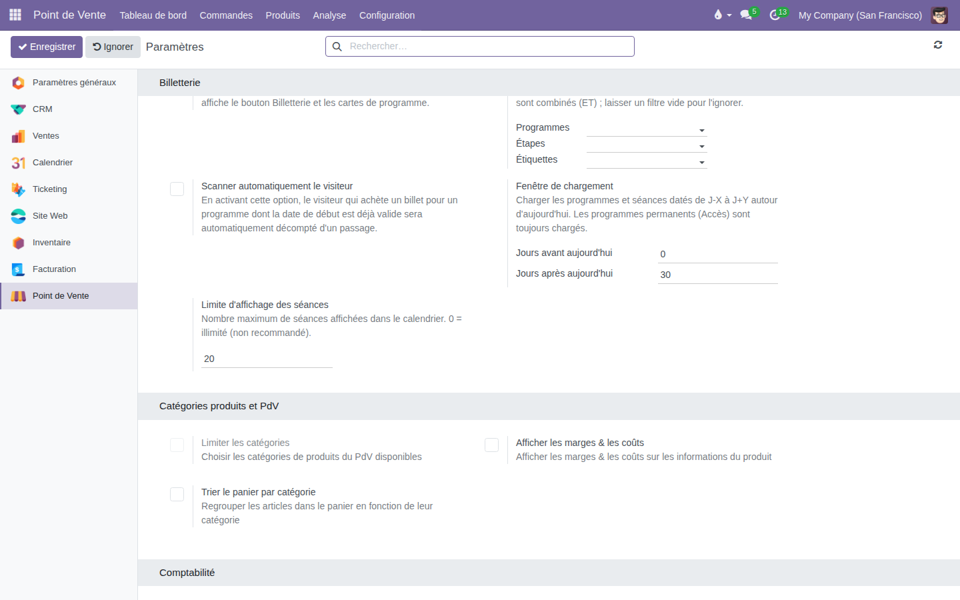
Task: Enable Scanner automatiquement le visiteur
Action: (x=177, y=189)
